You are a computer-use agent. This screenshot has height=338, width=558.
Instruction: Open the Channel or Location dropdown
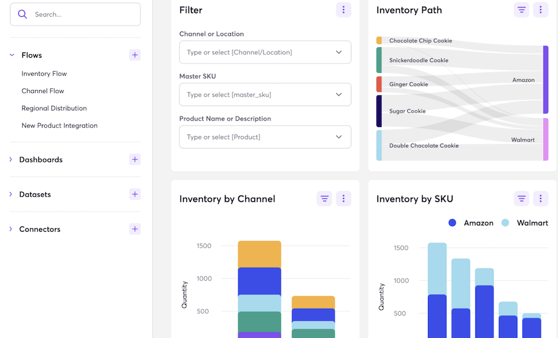click(x=265, y=51)
